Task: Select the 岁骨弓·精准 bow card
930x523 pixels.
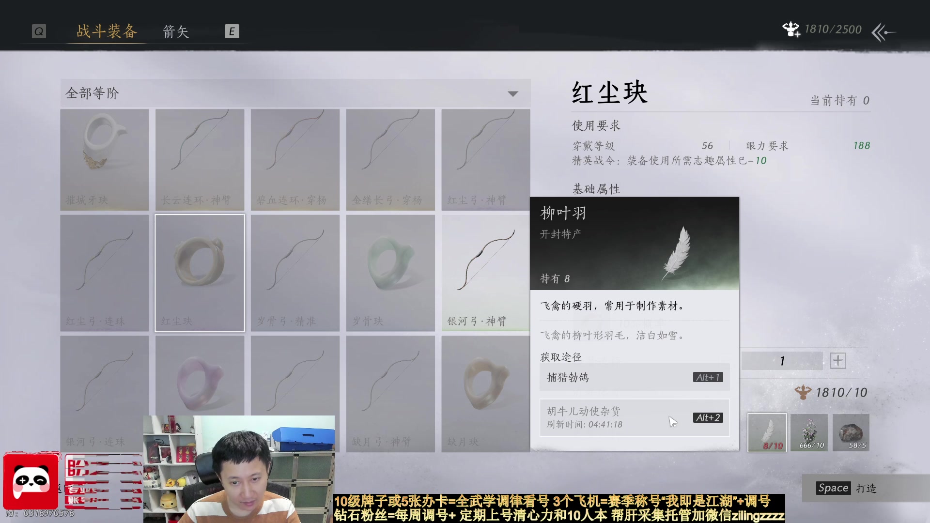Action: (x=295, y=273)
